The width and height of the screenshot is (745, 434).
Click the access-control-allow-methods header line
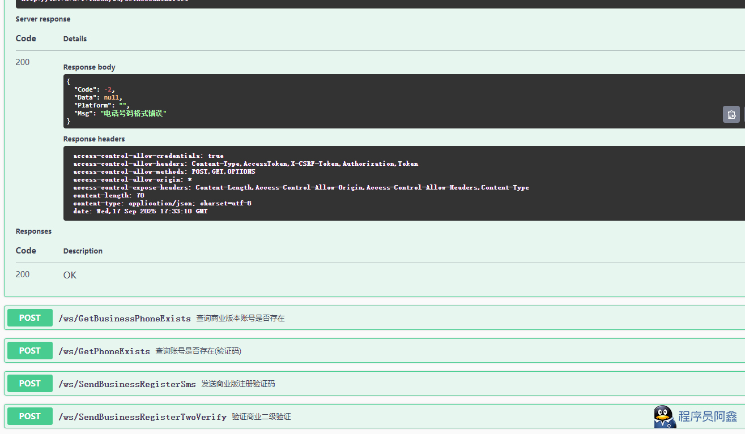pos(164,171)
